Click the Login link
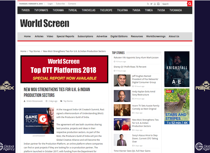This screenshot has width=210, height=153. point(50,4)
